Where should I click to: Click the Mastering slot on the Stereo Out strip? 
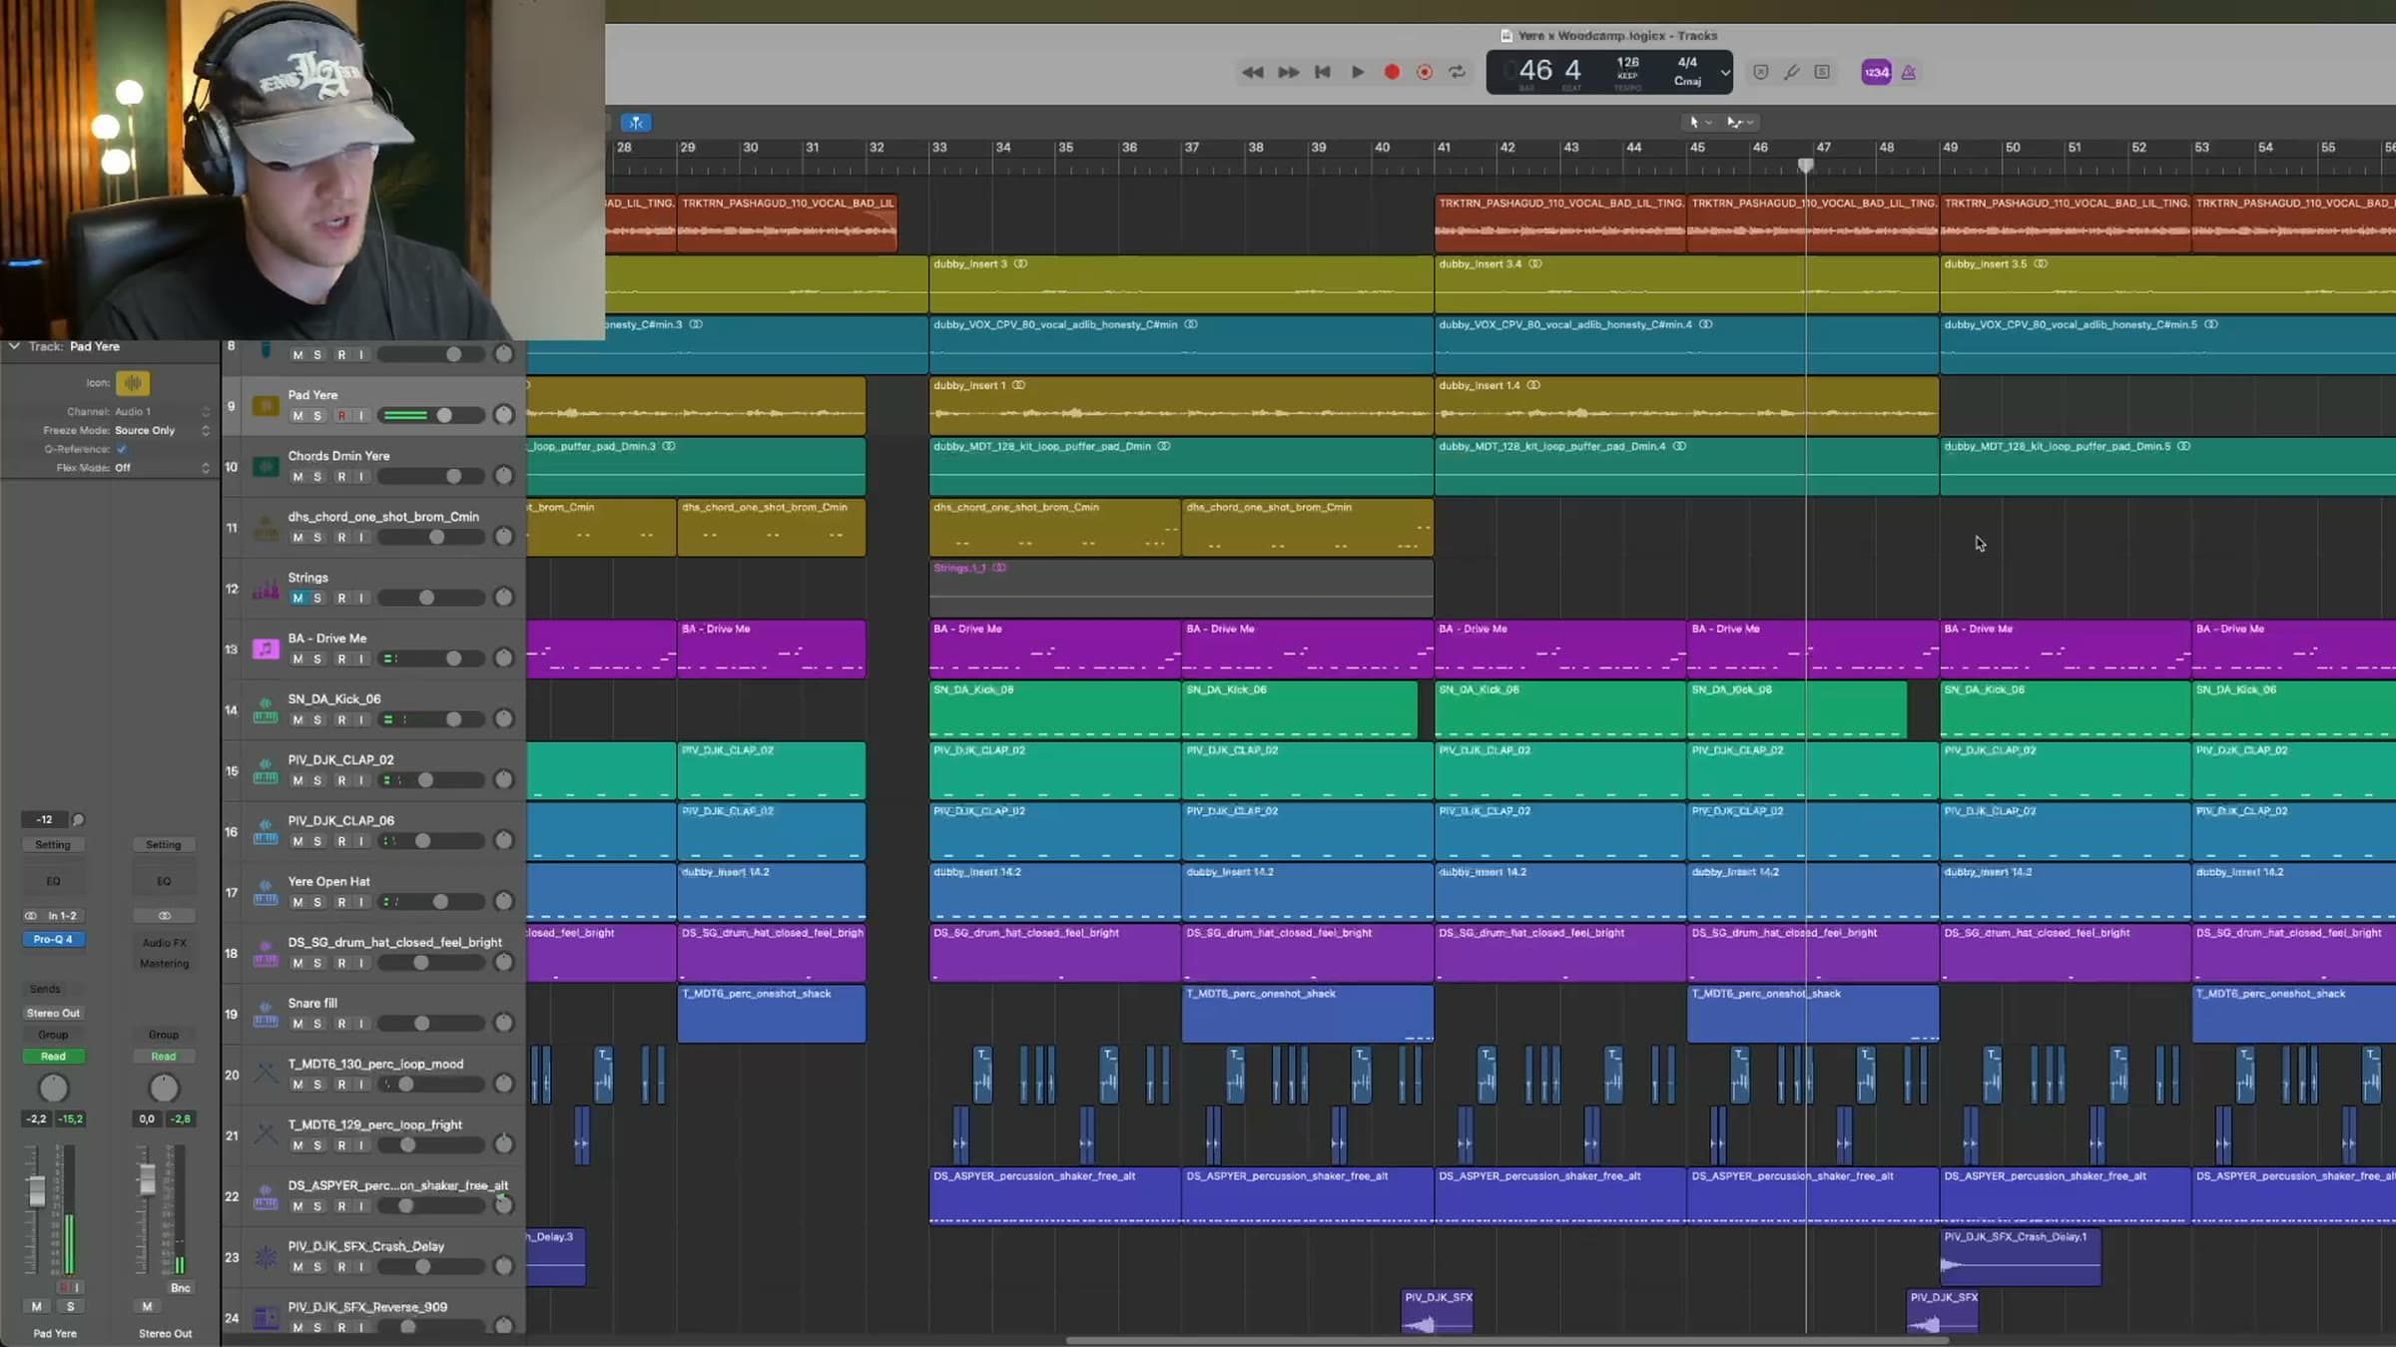coord(164,964)
